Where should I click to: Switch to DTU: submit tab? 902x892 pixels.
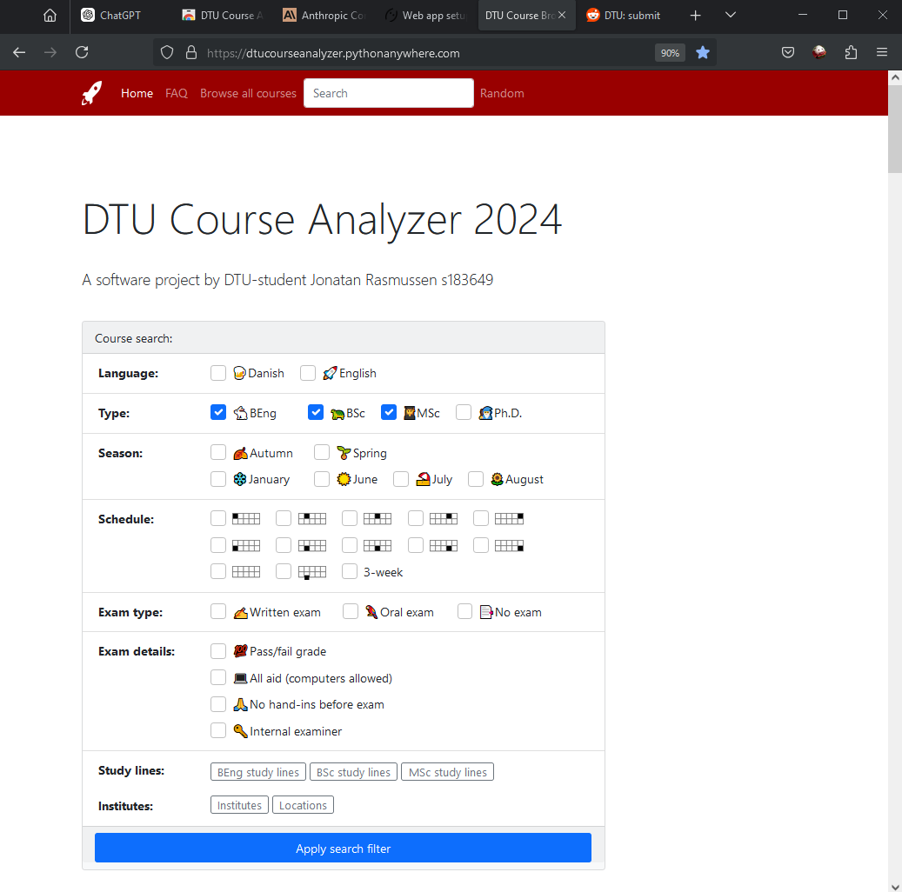click(624, 16)
